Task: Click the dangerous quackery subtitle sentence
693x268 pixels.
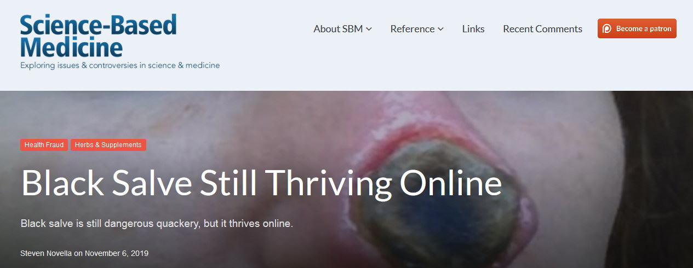Action: point(157,224)
